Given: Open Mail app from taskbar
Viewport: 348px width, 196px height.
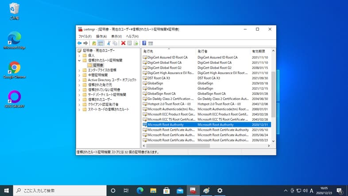Looking at the screenshot, I should pos(180,190).
